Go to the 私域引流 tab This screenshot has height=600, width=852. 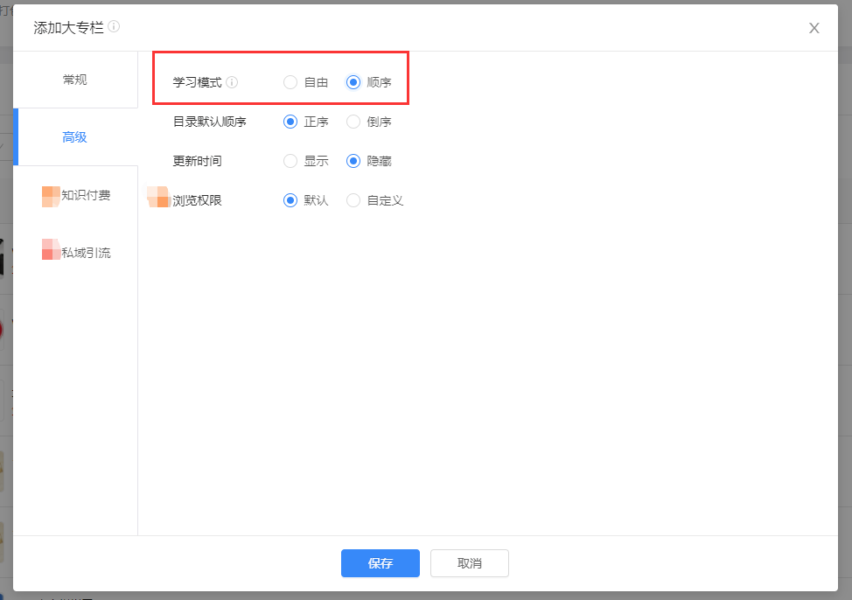click(85, 253)
